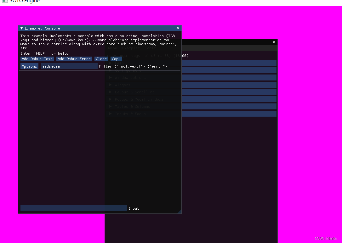Close the Dear ImGui Demo window behind
The image size is (342, 243).
[x=274, y=42]
